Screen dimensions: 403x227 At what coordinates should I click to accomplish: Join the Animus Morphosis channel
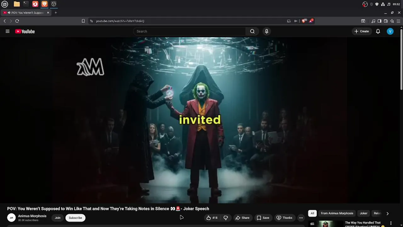pos(58,218)
